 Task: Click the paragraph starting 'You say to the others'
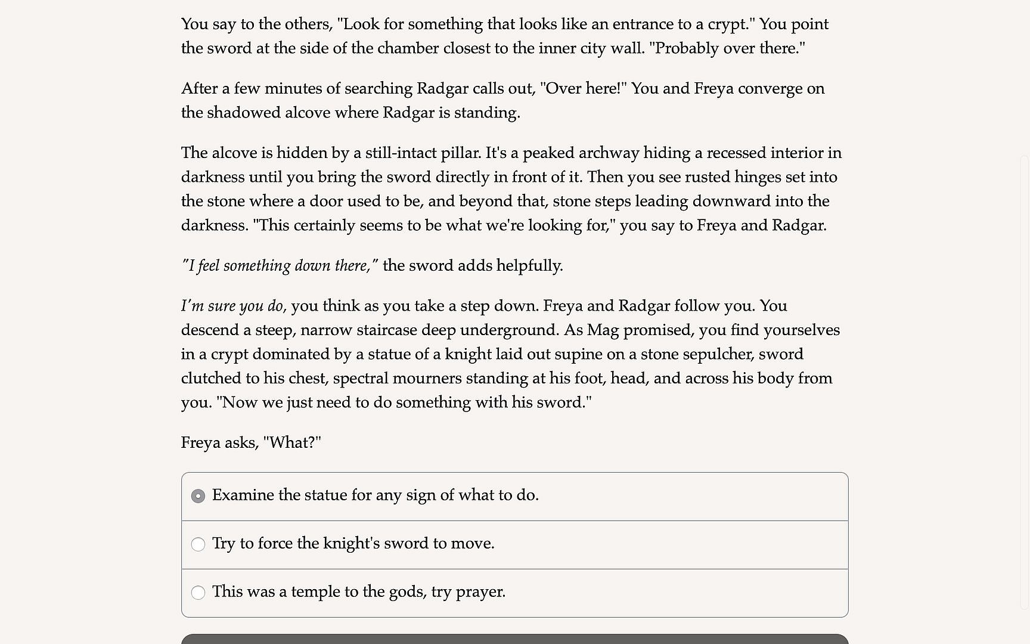click(504, 36)
